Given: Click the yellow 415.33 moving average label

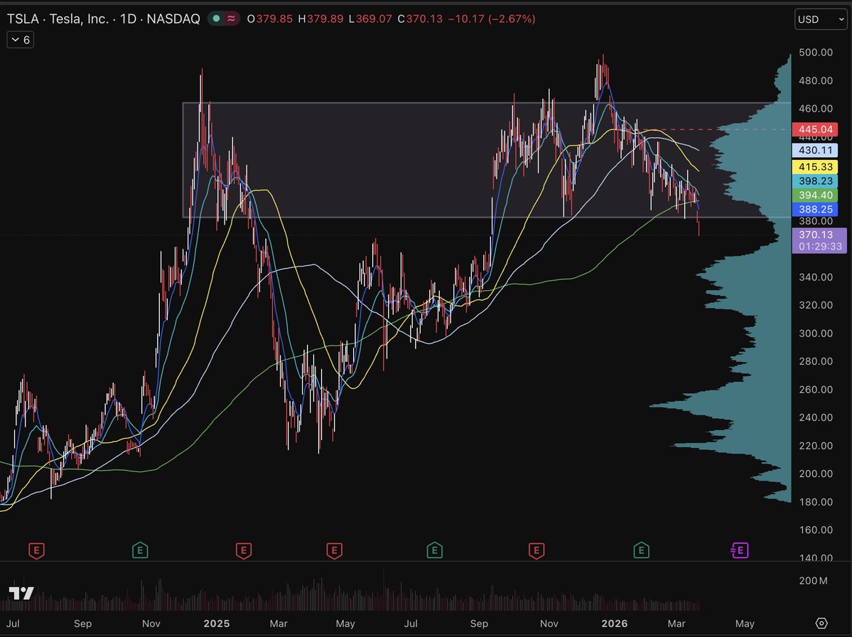Looking at the screenshot, I should (x=815, y=167).
